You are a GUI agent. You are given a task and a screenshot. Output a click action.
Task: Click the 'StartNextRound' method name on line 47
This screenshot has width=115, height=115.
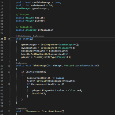tap(52, 111)
